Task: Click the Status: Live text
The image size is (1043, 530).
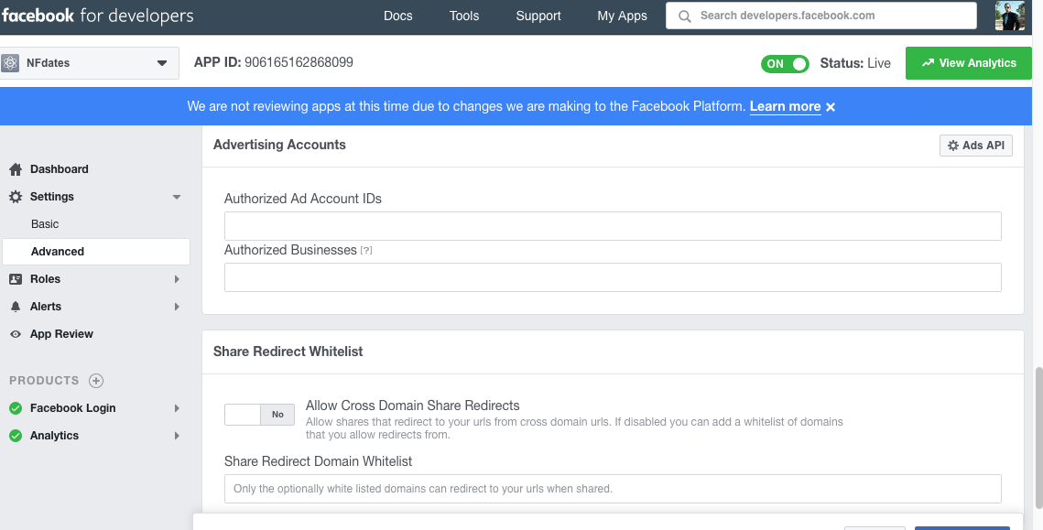Action: (x=855, y=64)
